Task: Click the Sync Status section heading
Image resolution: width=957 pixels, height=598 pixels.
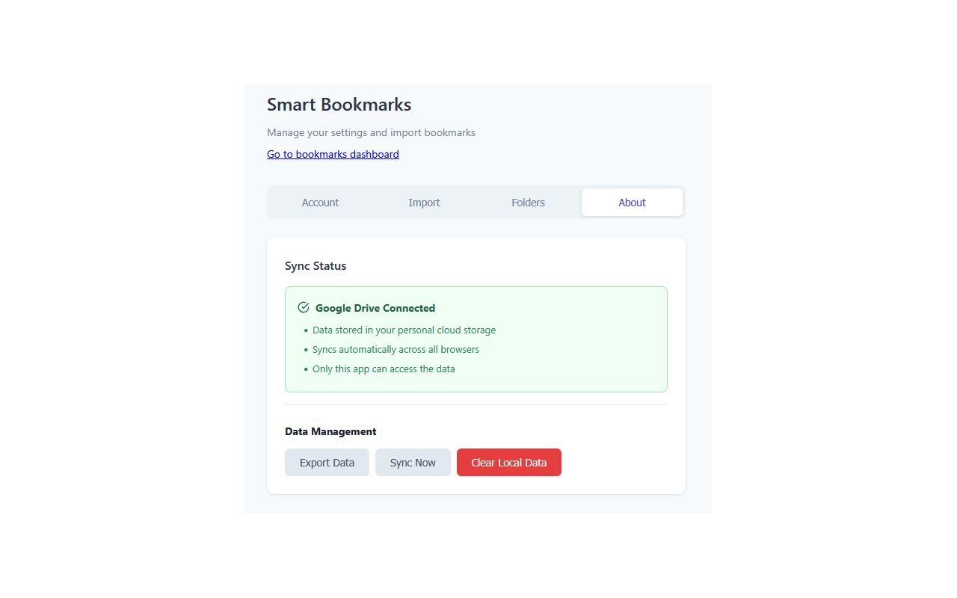Action: (x=316, y=265)
